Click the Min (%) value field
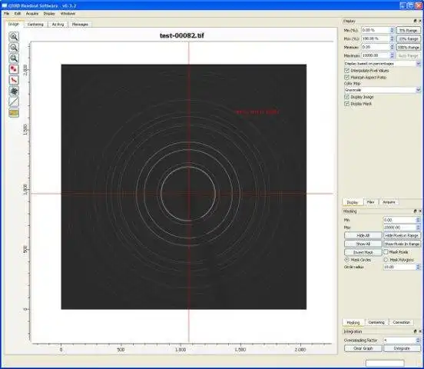 click(376, 30)
